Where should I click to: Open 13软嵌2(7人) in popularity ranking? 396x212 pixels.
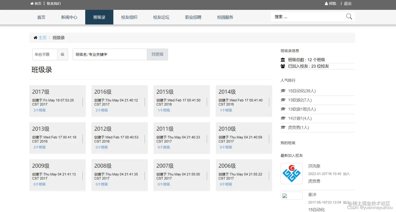tap(300, 100)
